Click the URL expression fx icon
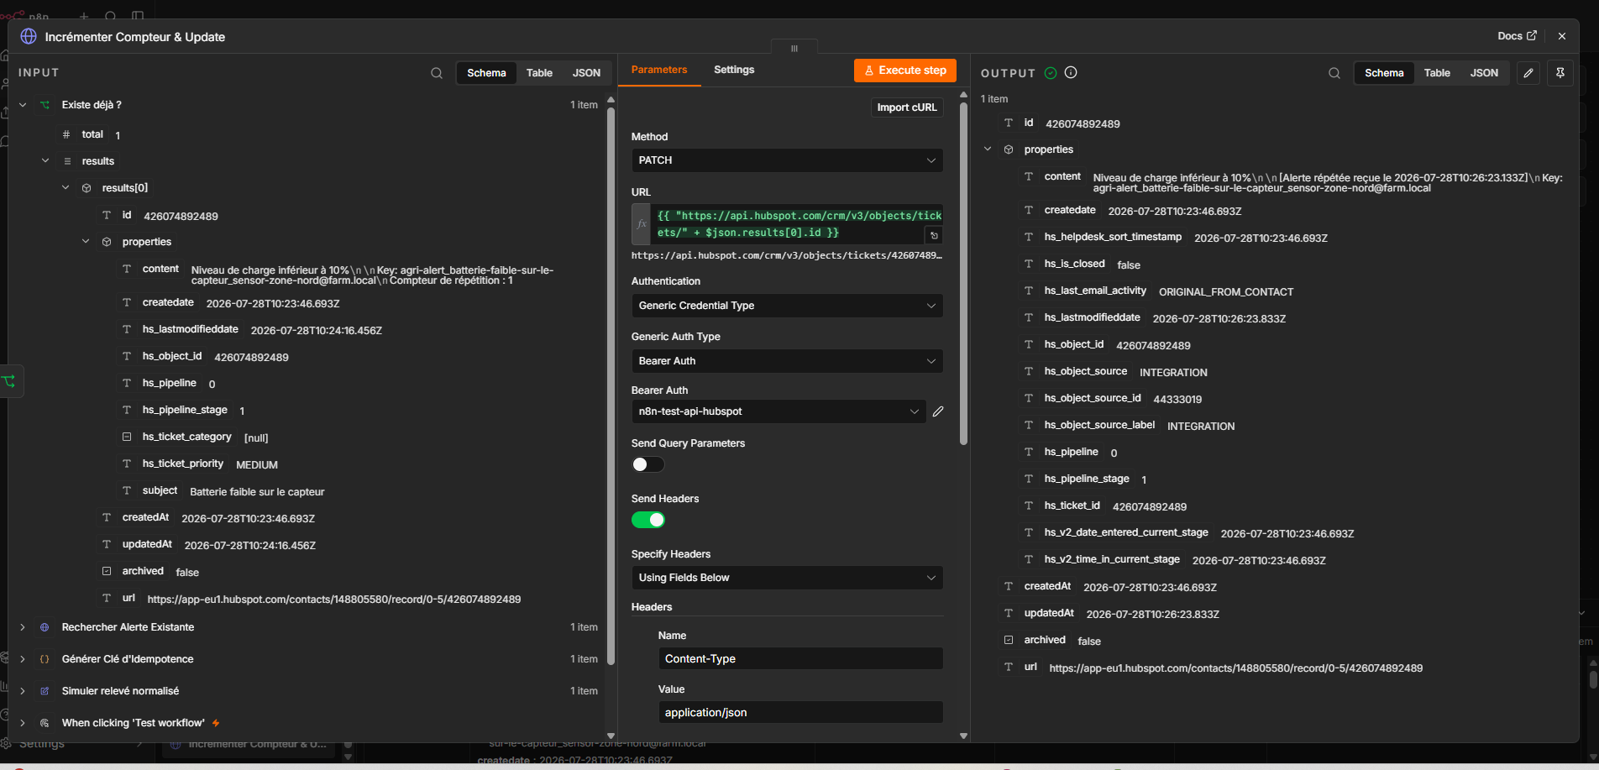The width and height of the screenshot is (1599, 770). tap(642, 224)
